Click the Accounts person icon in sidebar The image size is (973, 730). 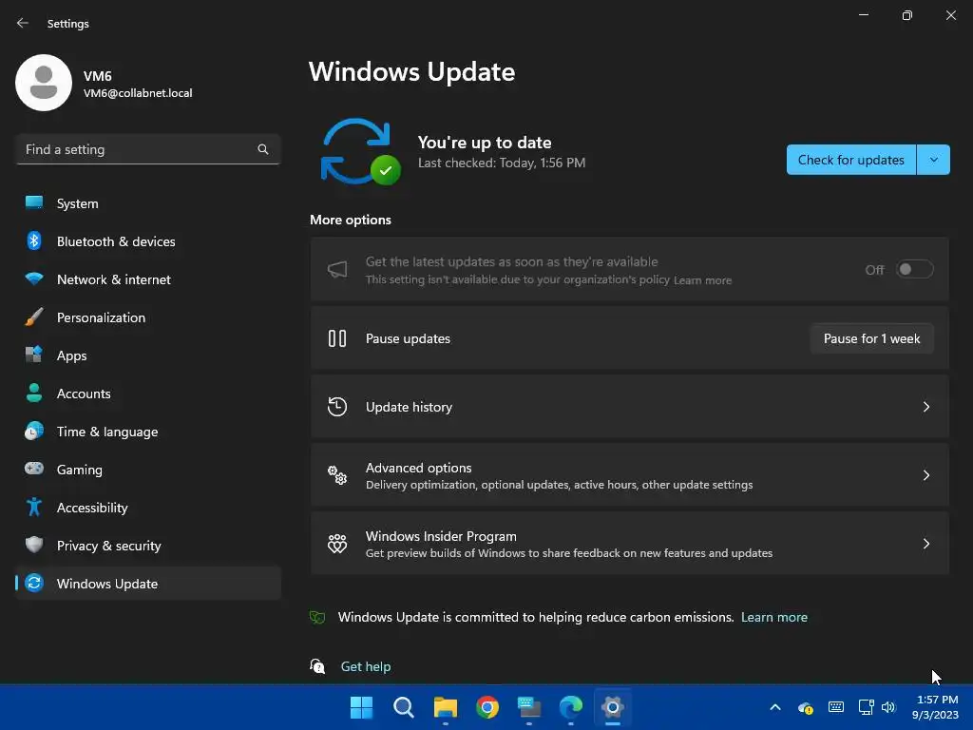click(34, 393)
